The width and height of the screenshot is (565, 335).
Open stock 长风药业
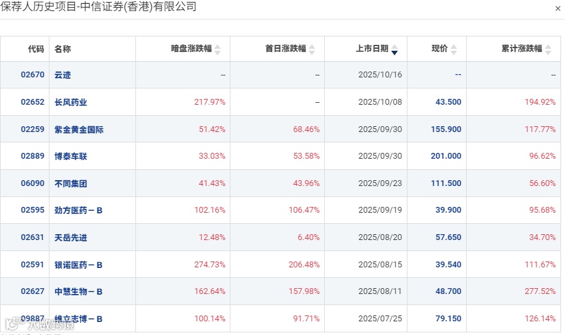point(70,102)
